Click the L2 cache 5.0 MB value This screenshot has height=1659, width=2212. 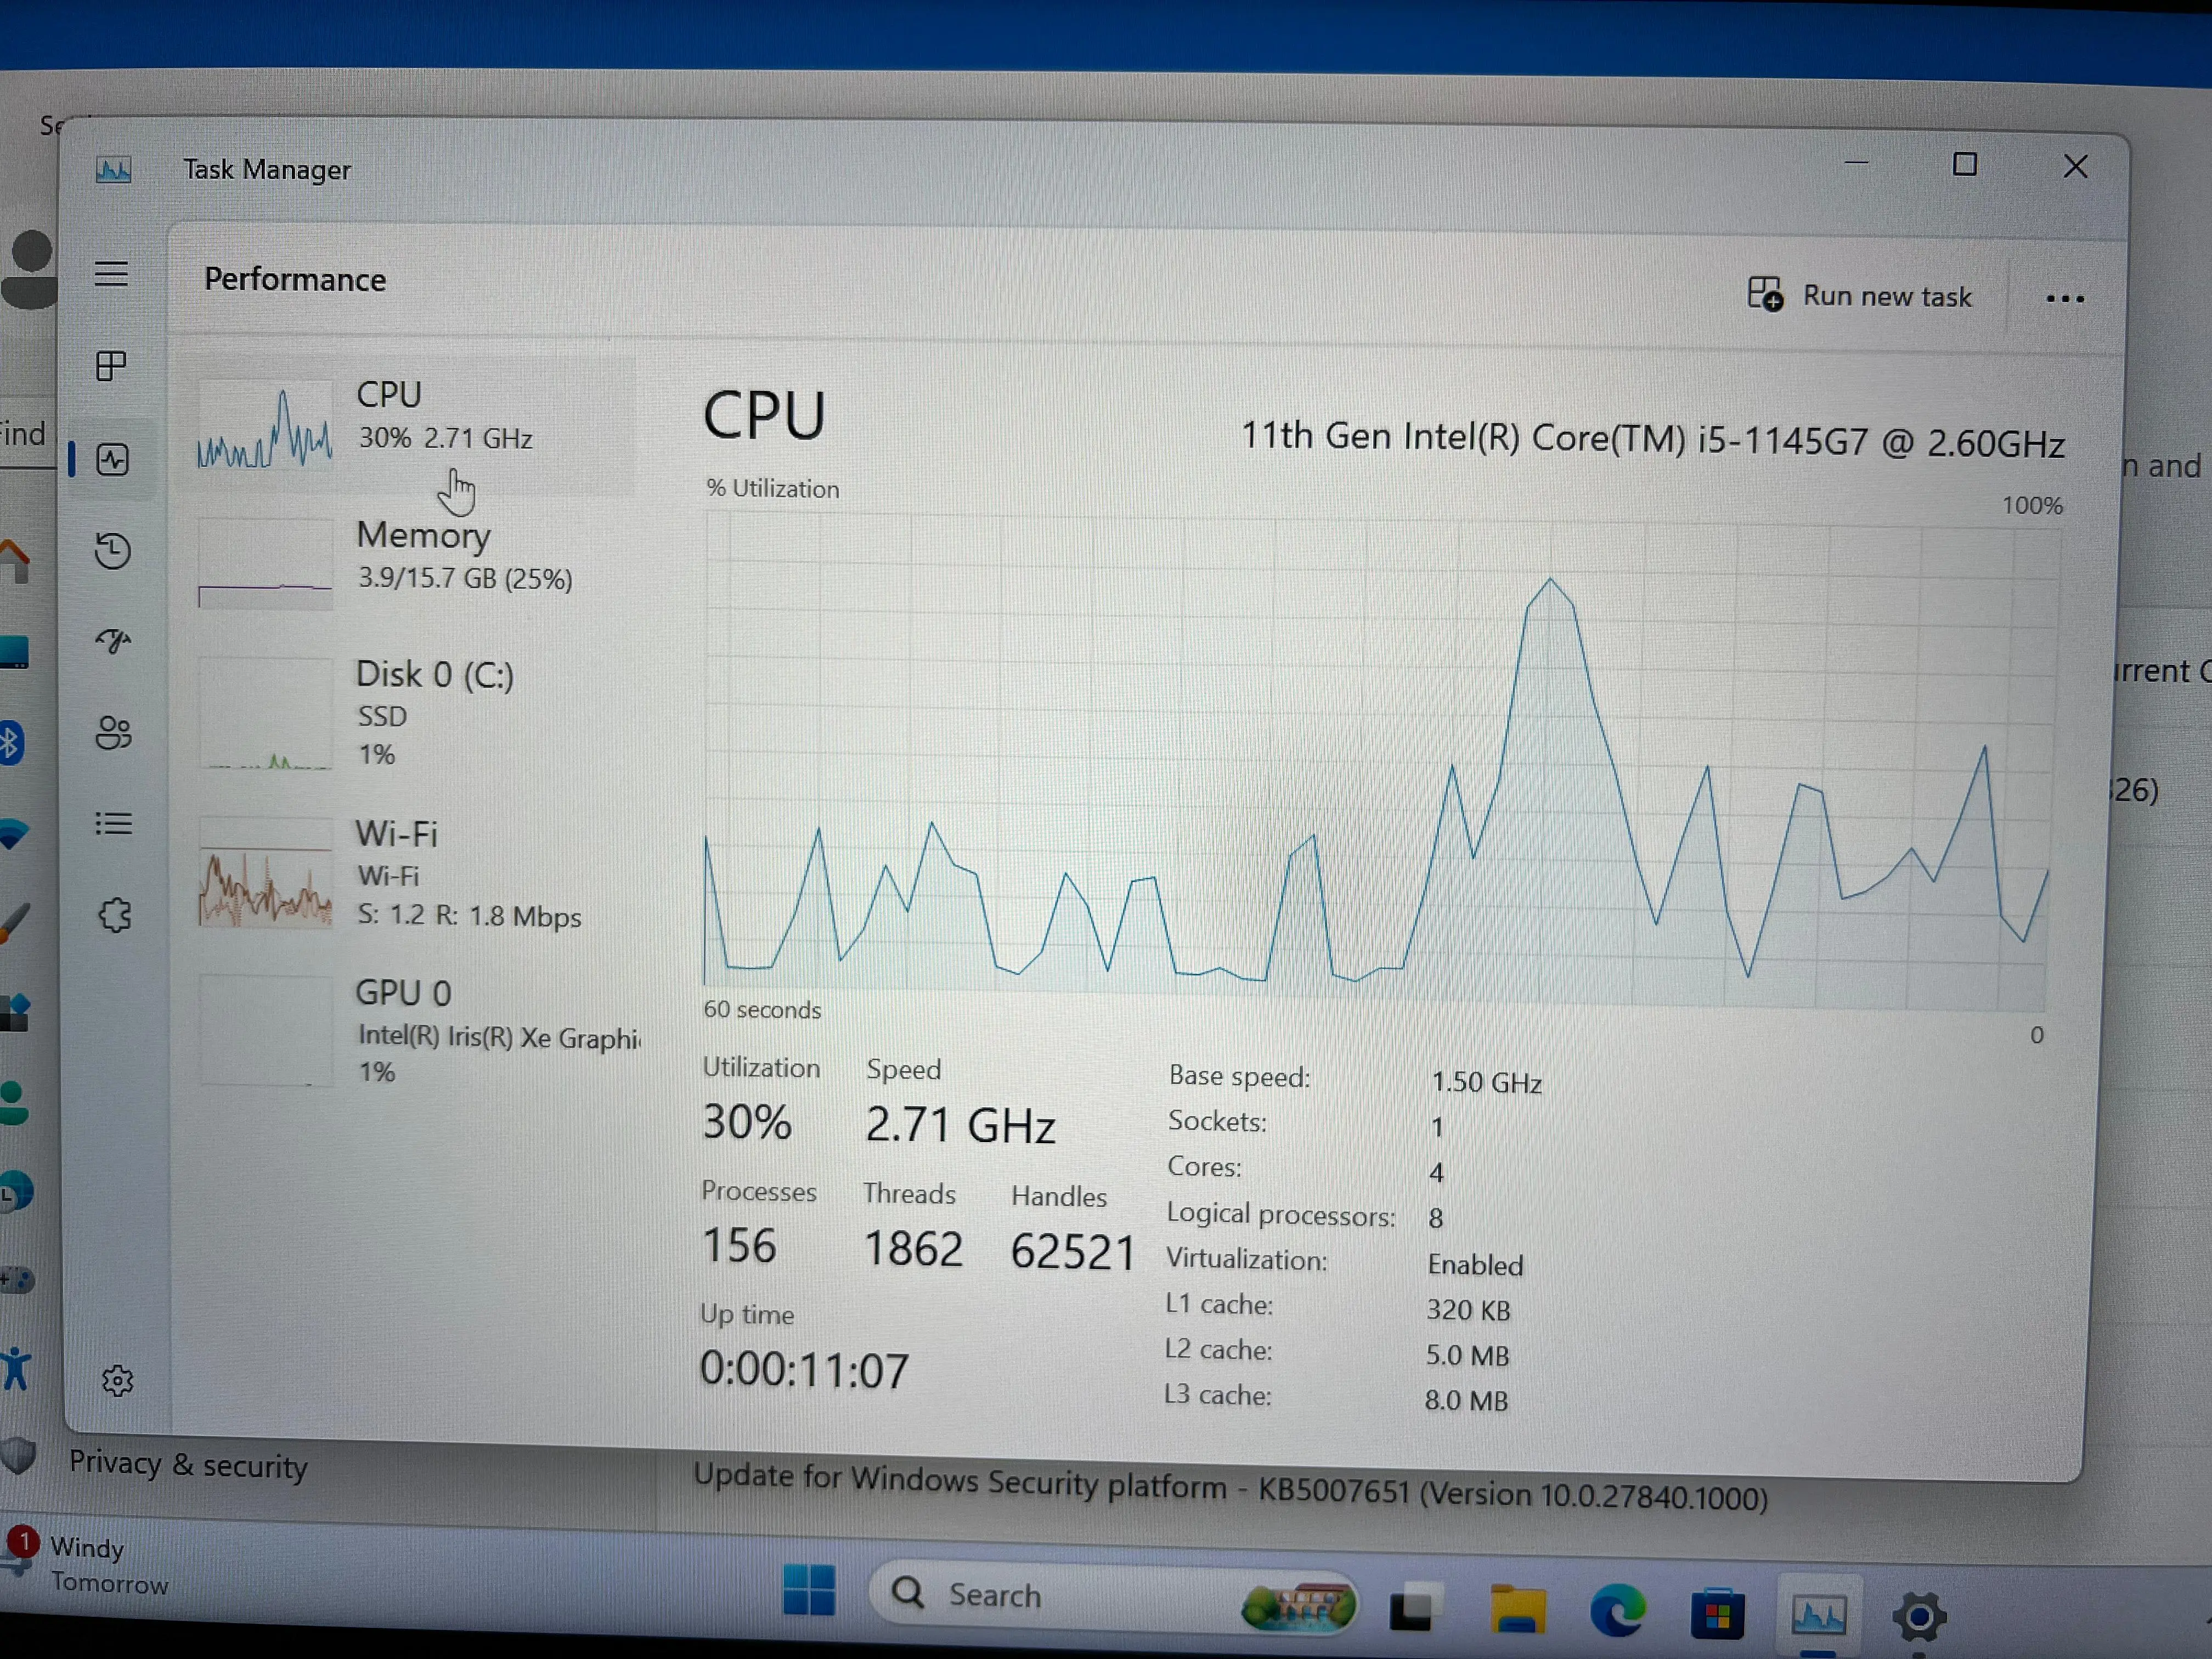[1467, 1355]
